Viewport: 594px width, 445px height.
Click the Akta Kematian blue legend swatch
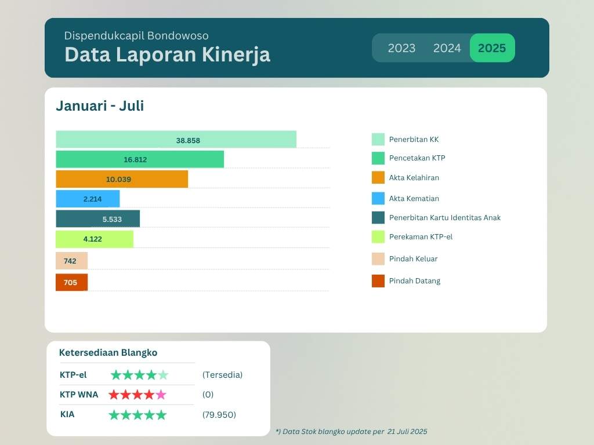pyautogui.click(x=378, y=198)
